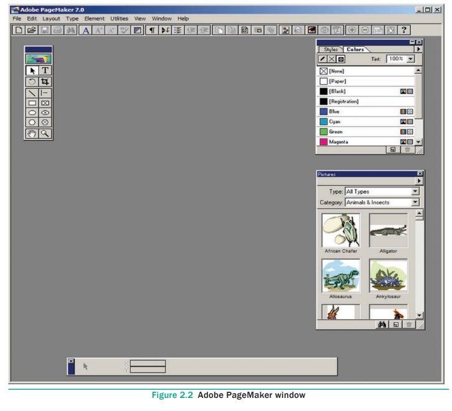Screen dimensions: 452x411
Task: Select the Hand tool
Action: coord(32,133)
